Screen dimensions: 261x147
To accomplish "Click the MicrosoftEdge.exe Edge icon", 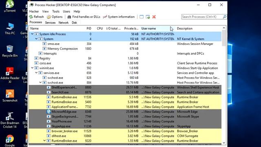I will (49, 111).
